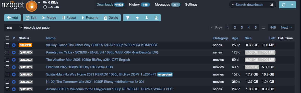Open Spider-Man No Way Home download
This screenshot has height=93, width=301.
coord(101,75)
